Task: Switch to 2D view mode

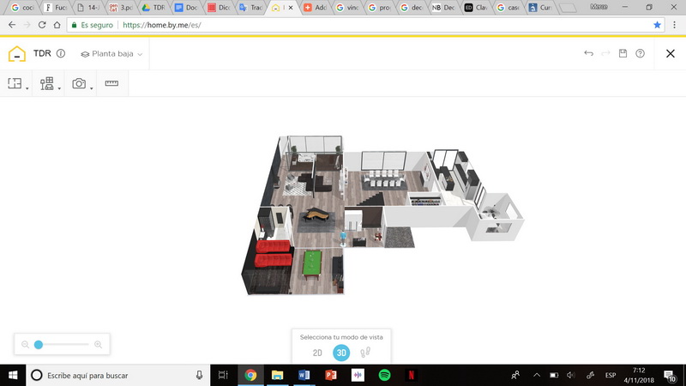Action: (317, 352)
